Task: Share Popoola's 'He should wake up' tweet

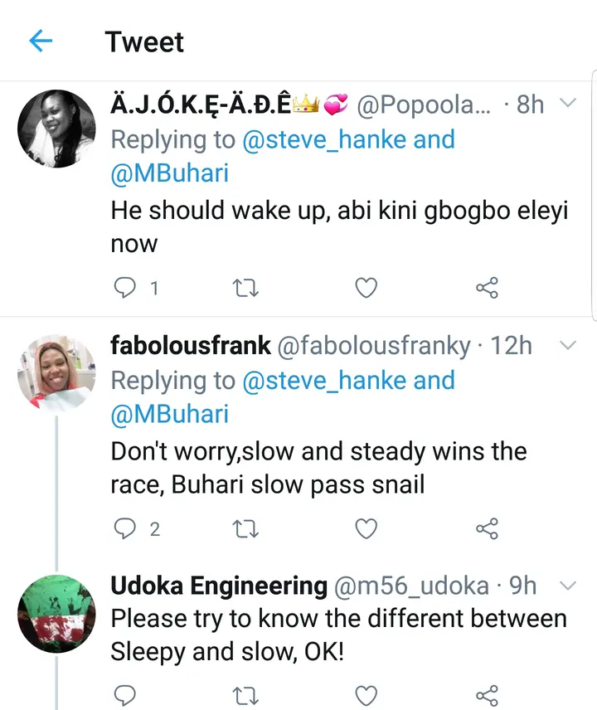Action: click(x=487, y=288)
